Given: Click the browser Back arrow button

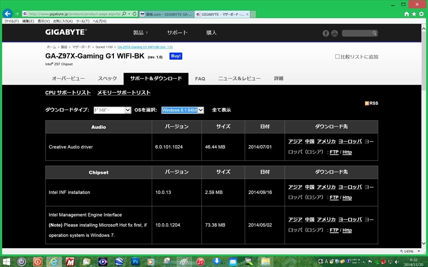Looking at the screenshot, I should click(8, 14).
